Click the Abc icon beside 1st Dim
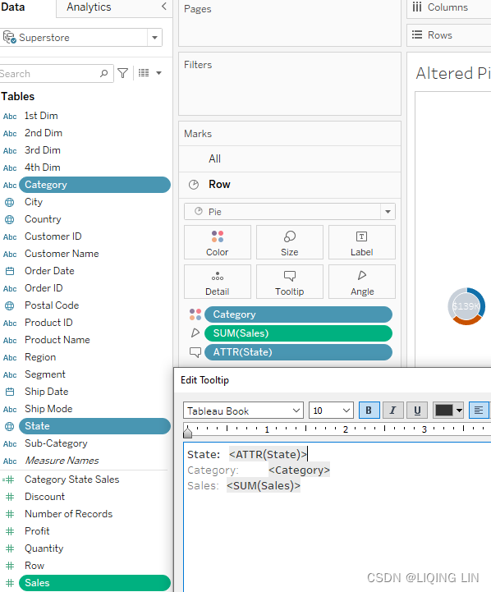The width and height of the screenshot is (491, 592). click(10, 117)
